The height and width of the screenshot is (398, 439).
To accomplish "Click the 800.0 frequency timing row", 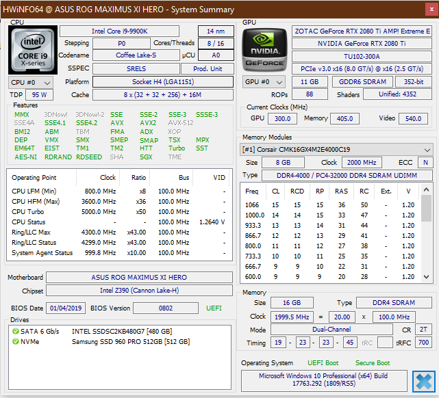I will coord(330,246).
